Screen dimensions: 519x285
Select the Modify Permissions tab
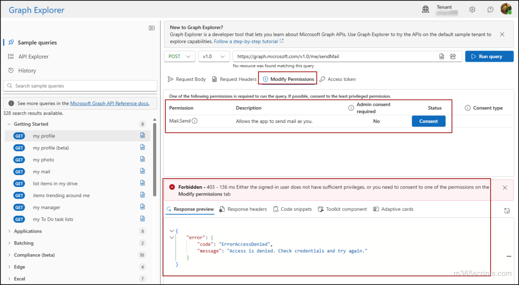coord(288,79)
